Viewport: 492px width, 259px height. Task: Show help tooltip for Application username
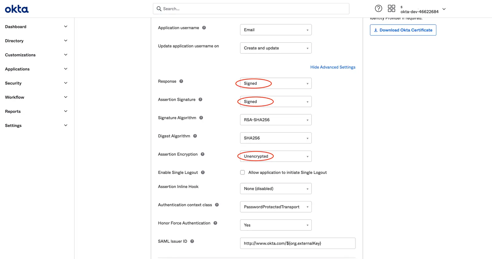(204, 28)
